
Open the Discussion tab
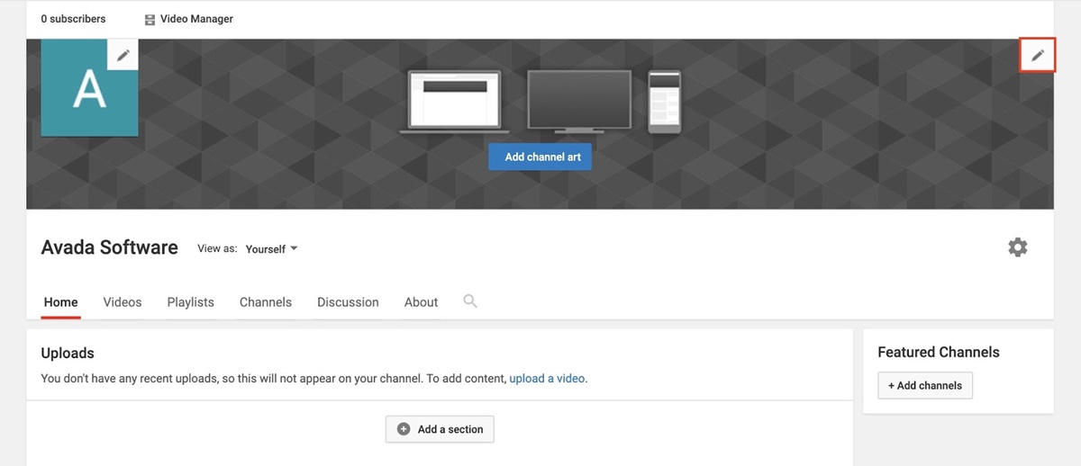pos(348,302)
